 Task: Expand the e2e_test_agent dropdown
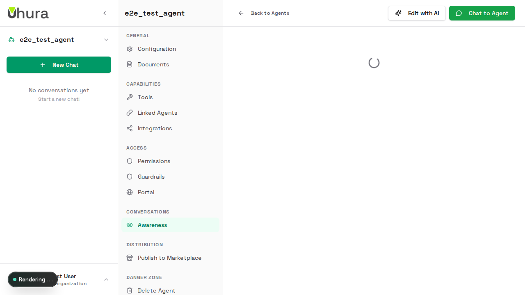click(106, 40)
